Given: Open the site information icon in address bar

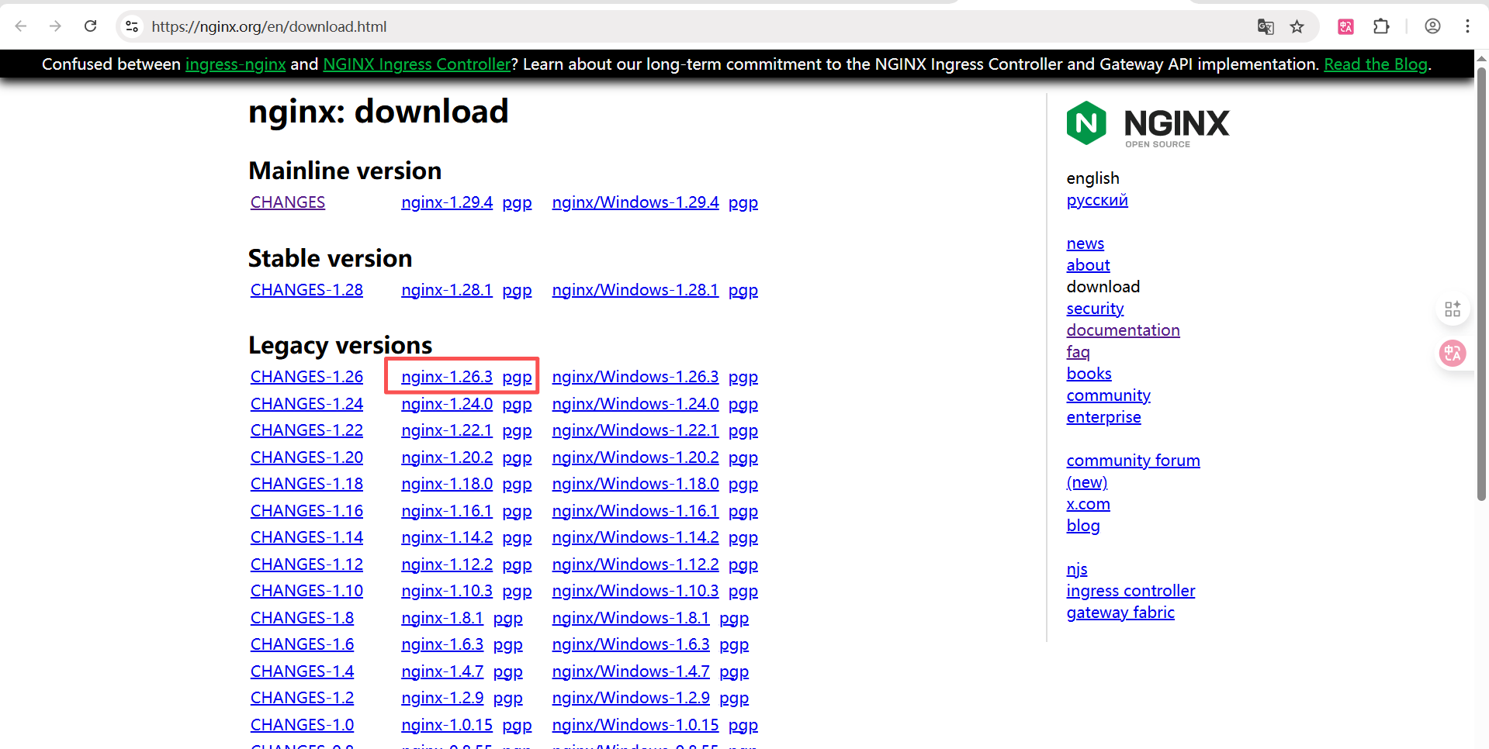Looking at the screenshot, I should point(132,26).
